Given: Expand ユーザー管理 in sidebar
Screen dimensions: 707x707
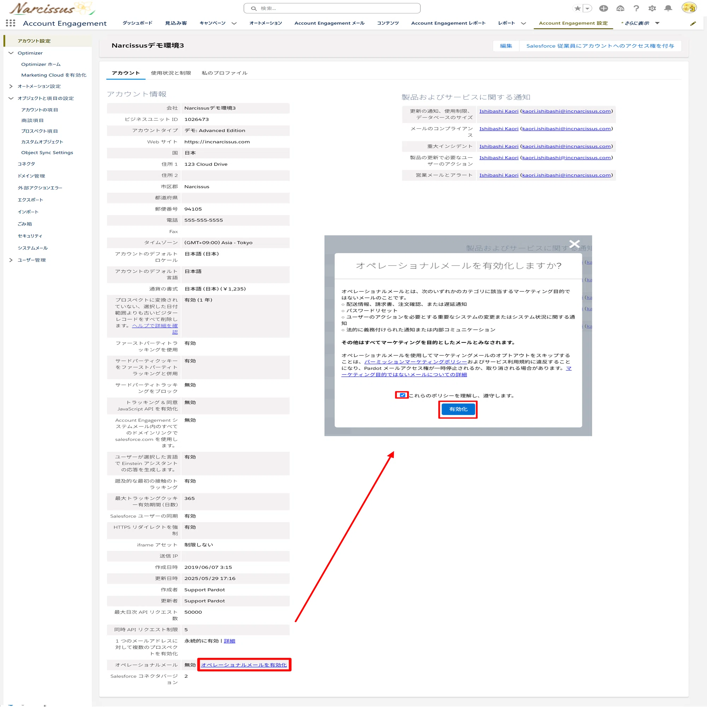Looking at the screenshot, I should pos(11,260).
